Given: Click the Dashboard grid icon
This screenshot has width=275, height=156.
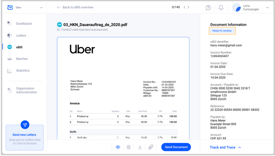Looking at the screenshot, I should coord(10,23).
